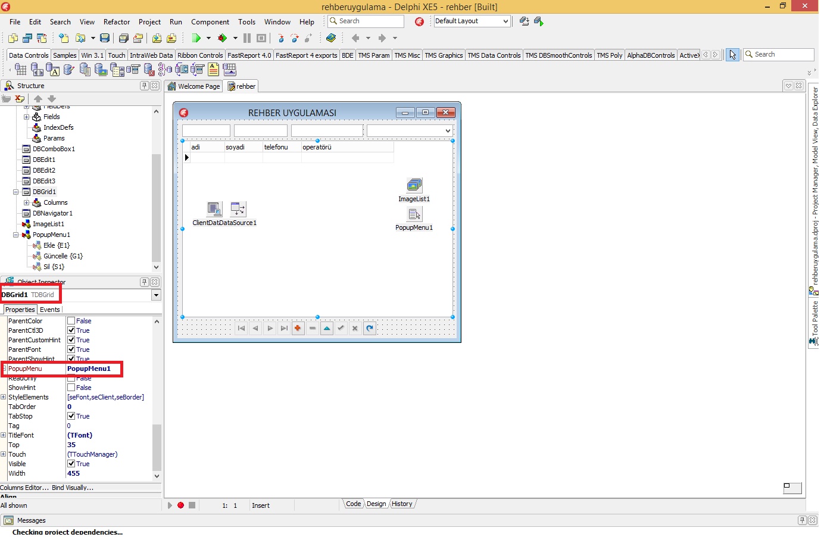
Task: Click the ImageList1 component on the form
Action: coord(414,185)
